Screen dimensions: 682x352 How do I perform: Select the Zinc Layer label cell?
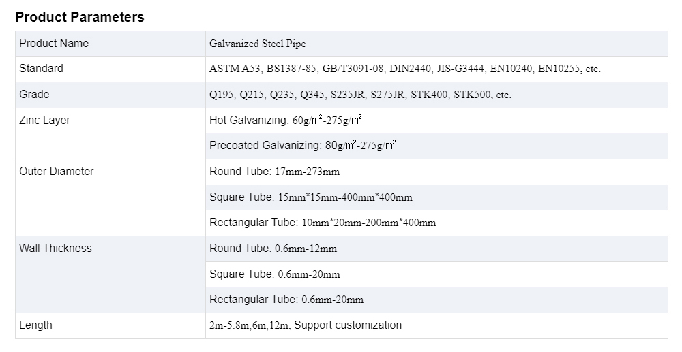(44, 121)
